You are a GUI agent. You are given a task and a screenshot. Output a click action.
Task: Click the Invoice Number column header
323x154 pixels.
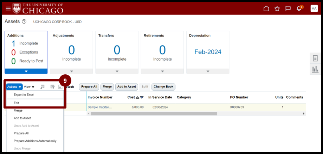coord(100,97)
